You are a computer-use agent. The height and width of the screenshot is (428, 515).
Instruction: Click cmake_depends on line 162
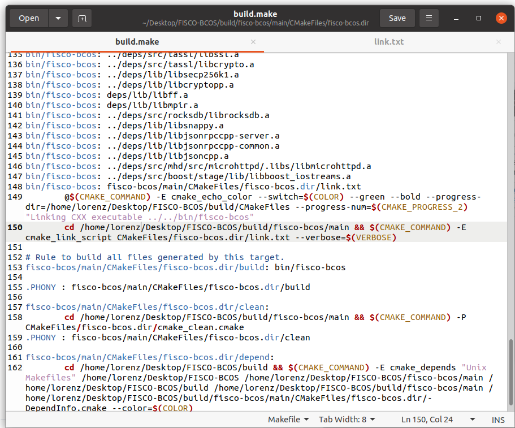[423, 368]
